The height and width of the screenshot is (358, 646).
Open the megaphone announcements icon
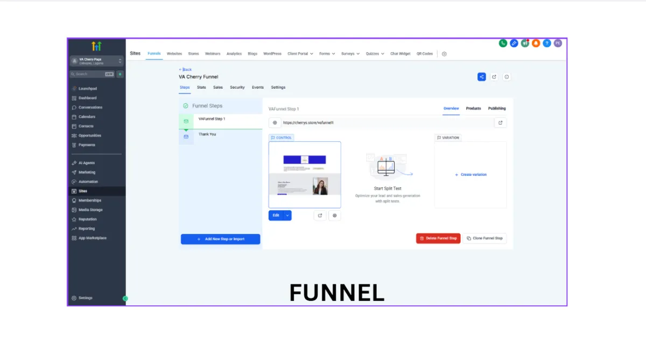click(525, 43)
